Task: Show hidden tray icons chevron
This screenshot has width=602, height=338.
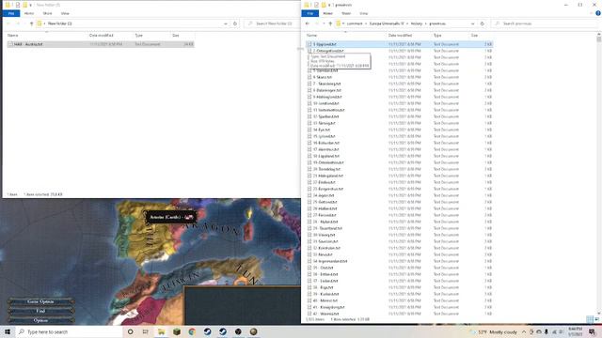Action: tap(524, 331)
